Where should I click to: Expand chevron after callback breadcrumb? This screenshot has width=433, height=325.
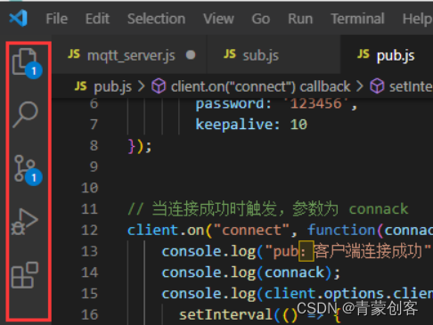(360, 86)
